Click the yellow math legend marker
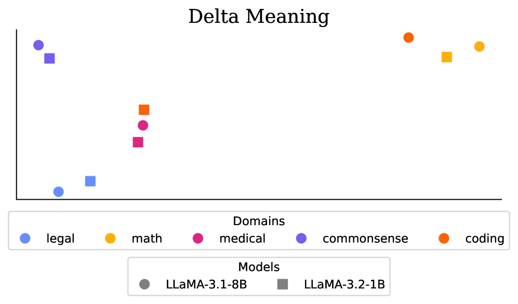This screenshot has width=518, height=304. [111, 239]
